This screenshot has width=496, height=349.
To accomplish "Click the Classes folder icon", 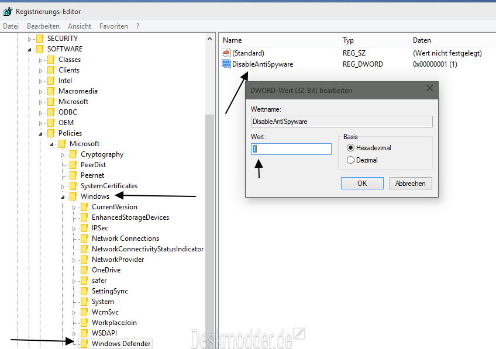I will [x=51, y=60].
